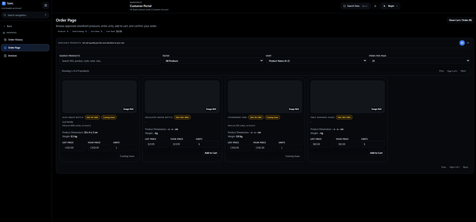Click Coming Soon button for Strawberry Kiwi
Viewport: 476px width, 222px height.
(293, 156)
